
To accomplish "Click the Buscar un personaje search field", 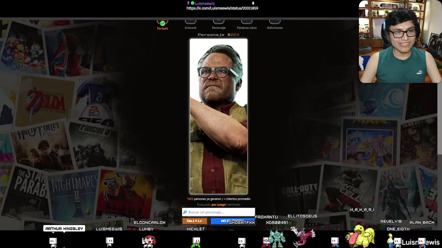I will pos(219,212).
